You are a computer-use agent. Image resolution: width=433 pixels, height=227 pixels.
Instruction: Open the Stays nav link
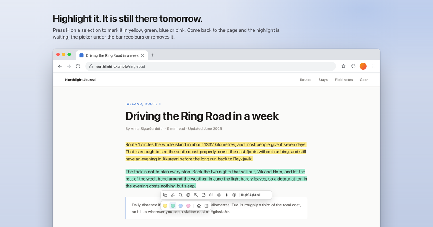323,80
